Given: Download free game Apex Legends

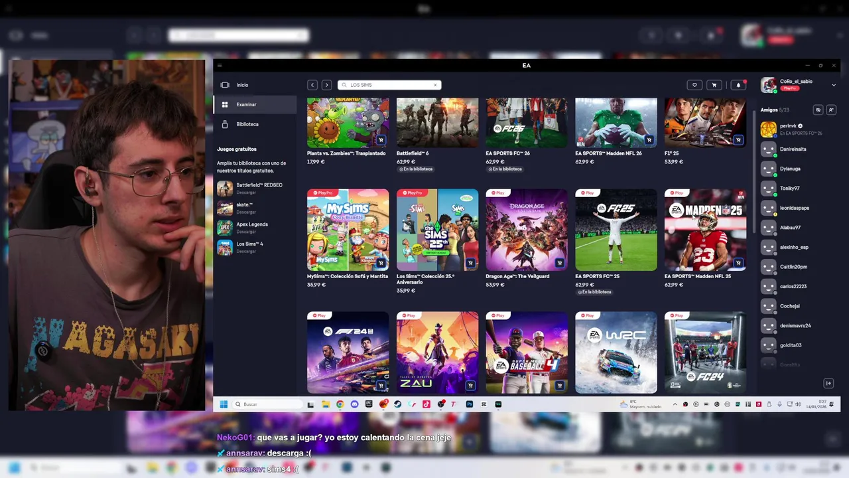Looking at the screenshot, I should [x=254, y=228].
